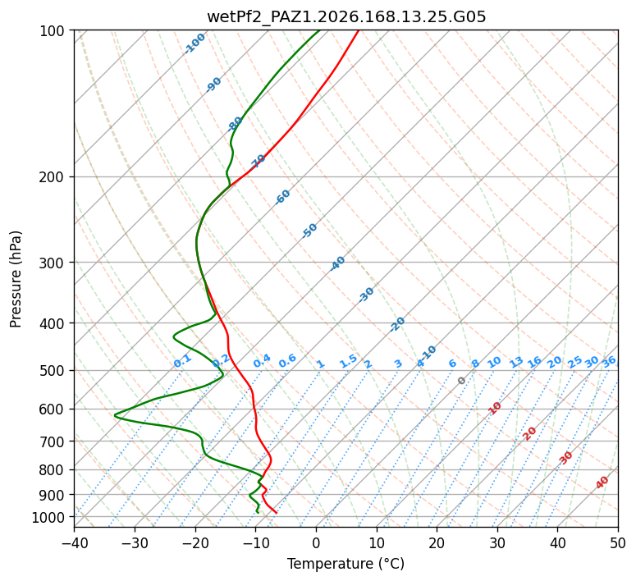This screenshot has height=581, width=636.
Task: Click the 1.5 mixing ratio label
Action: (349, 361)
